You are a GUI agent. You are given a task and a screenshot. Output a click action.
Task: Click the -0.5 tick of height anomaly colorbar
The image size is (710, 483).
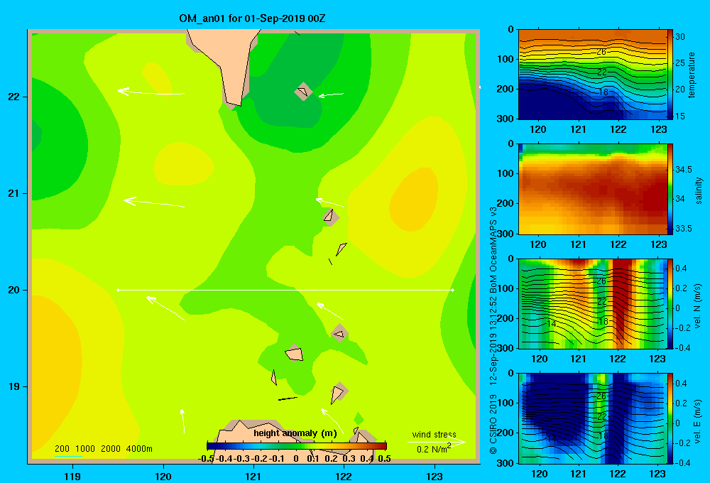pos(206,458)
